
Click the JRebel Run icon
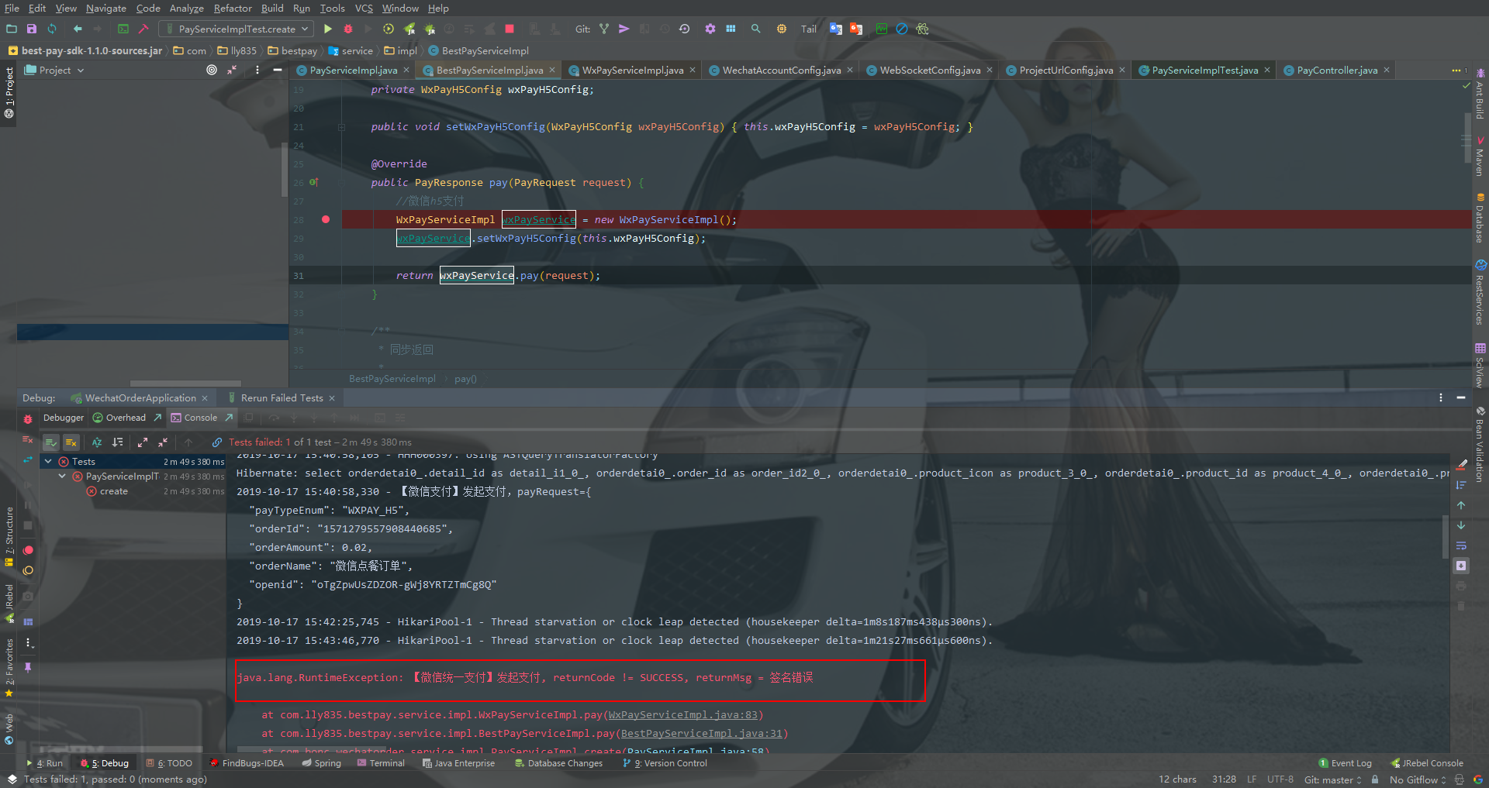[x=409, y=29]
